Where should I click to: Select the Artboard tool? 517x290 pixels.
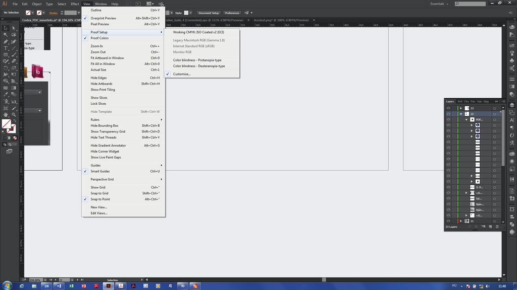point(6,108)
